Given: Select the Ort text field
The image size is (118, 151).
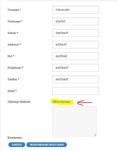Looking at the screenshot, I should point(76,56).
